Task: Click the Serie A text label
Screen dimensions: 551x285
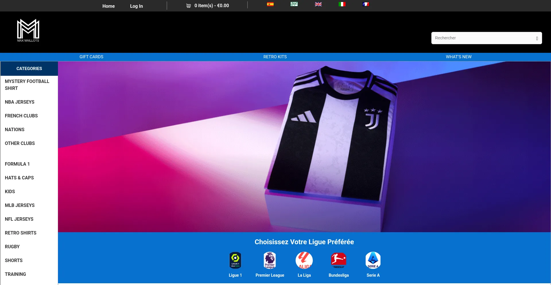Action: 373,275
